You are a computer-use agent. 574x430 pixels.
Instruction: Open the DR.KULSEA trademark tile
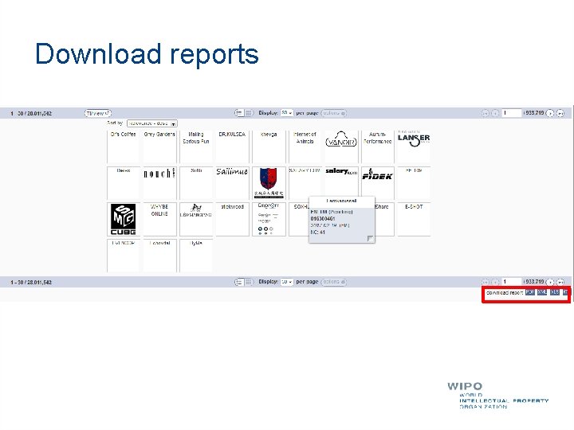coord(232,147)
